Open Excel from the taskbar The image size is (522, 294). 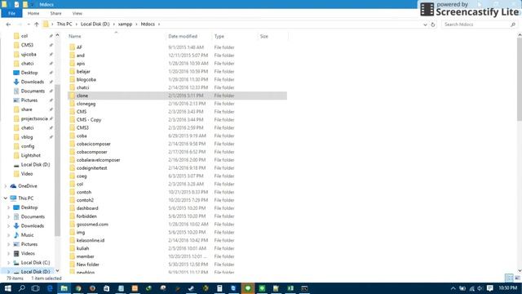[x=290, y=288]
